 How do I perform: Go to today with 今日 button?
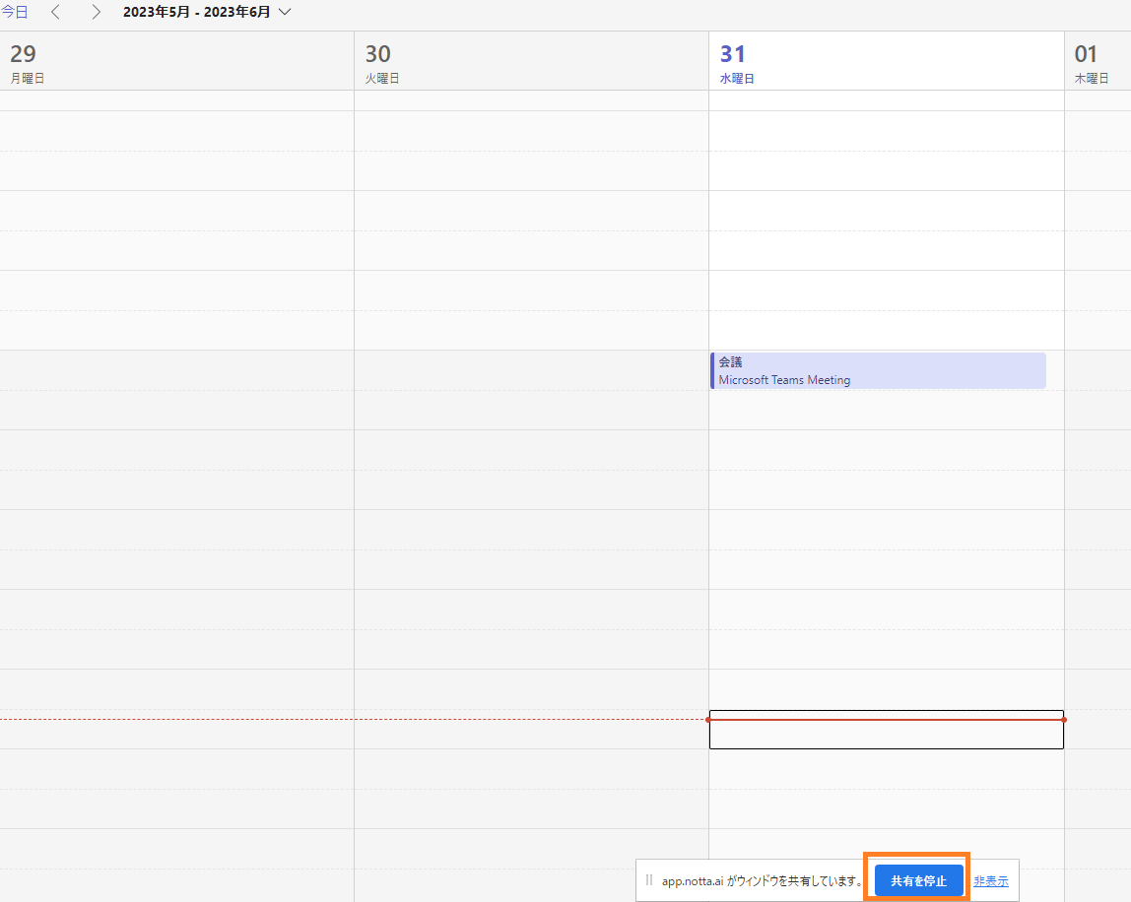(x=14, y=12)
